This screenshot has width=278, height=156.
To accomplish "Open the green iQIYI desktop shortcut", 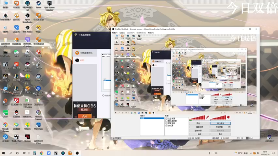I will pyautogui.click(x=5, y=114).
